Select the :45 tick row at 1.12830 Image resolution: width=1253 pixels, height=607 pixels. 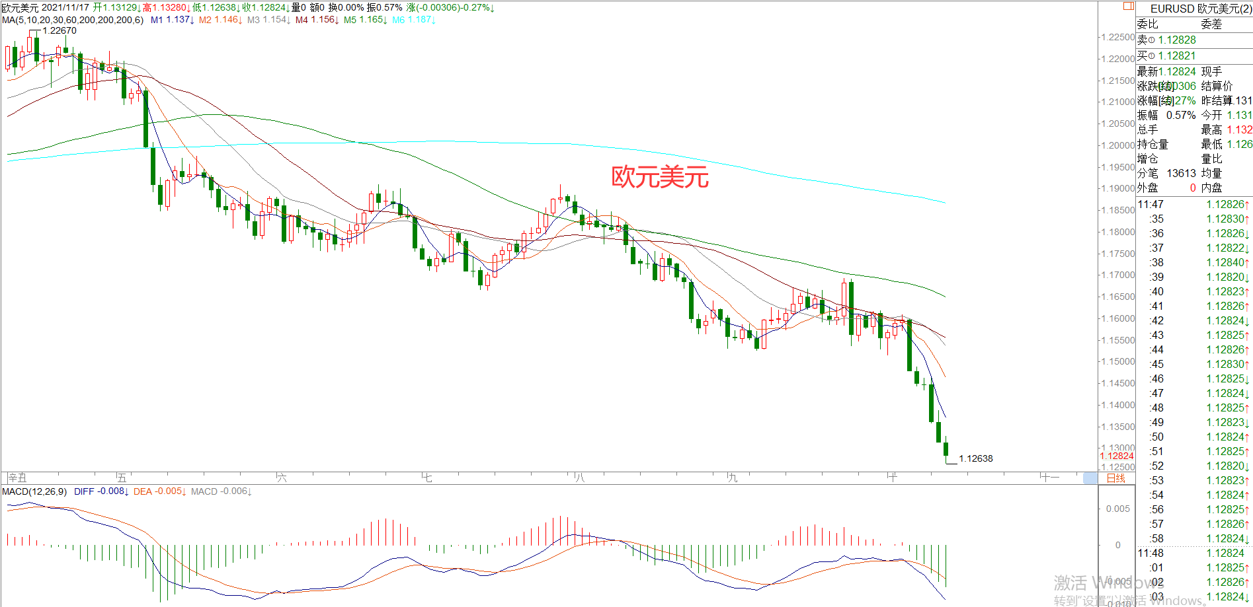(1194, 365)
